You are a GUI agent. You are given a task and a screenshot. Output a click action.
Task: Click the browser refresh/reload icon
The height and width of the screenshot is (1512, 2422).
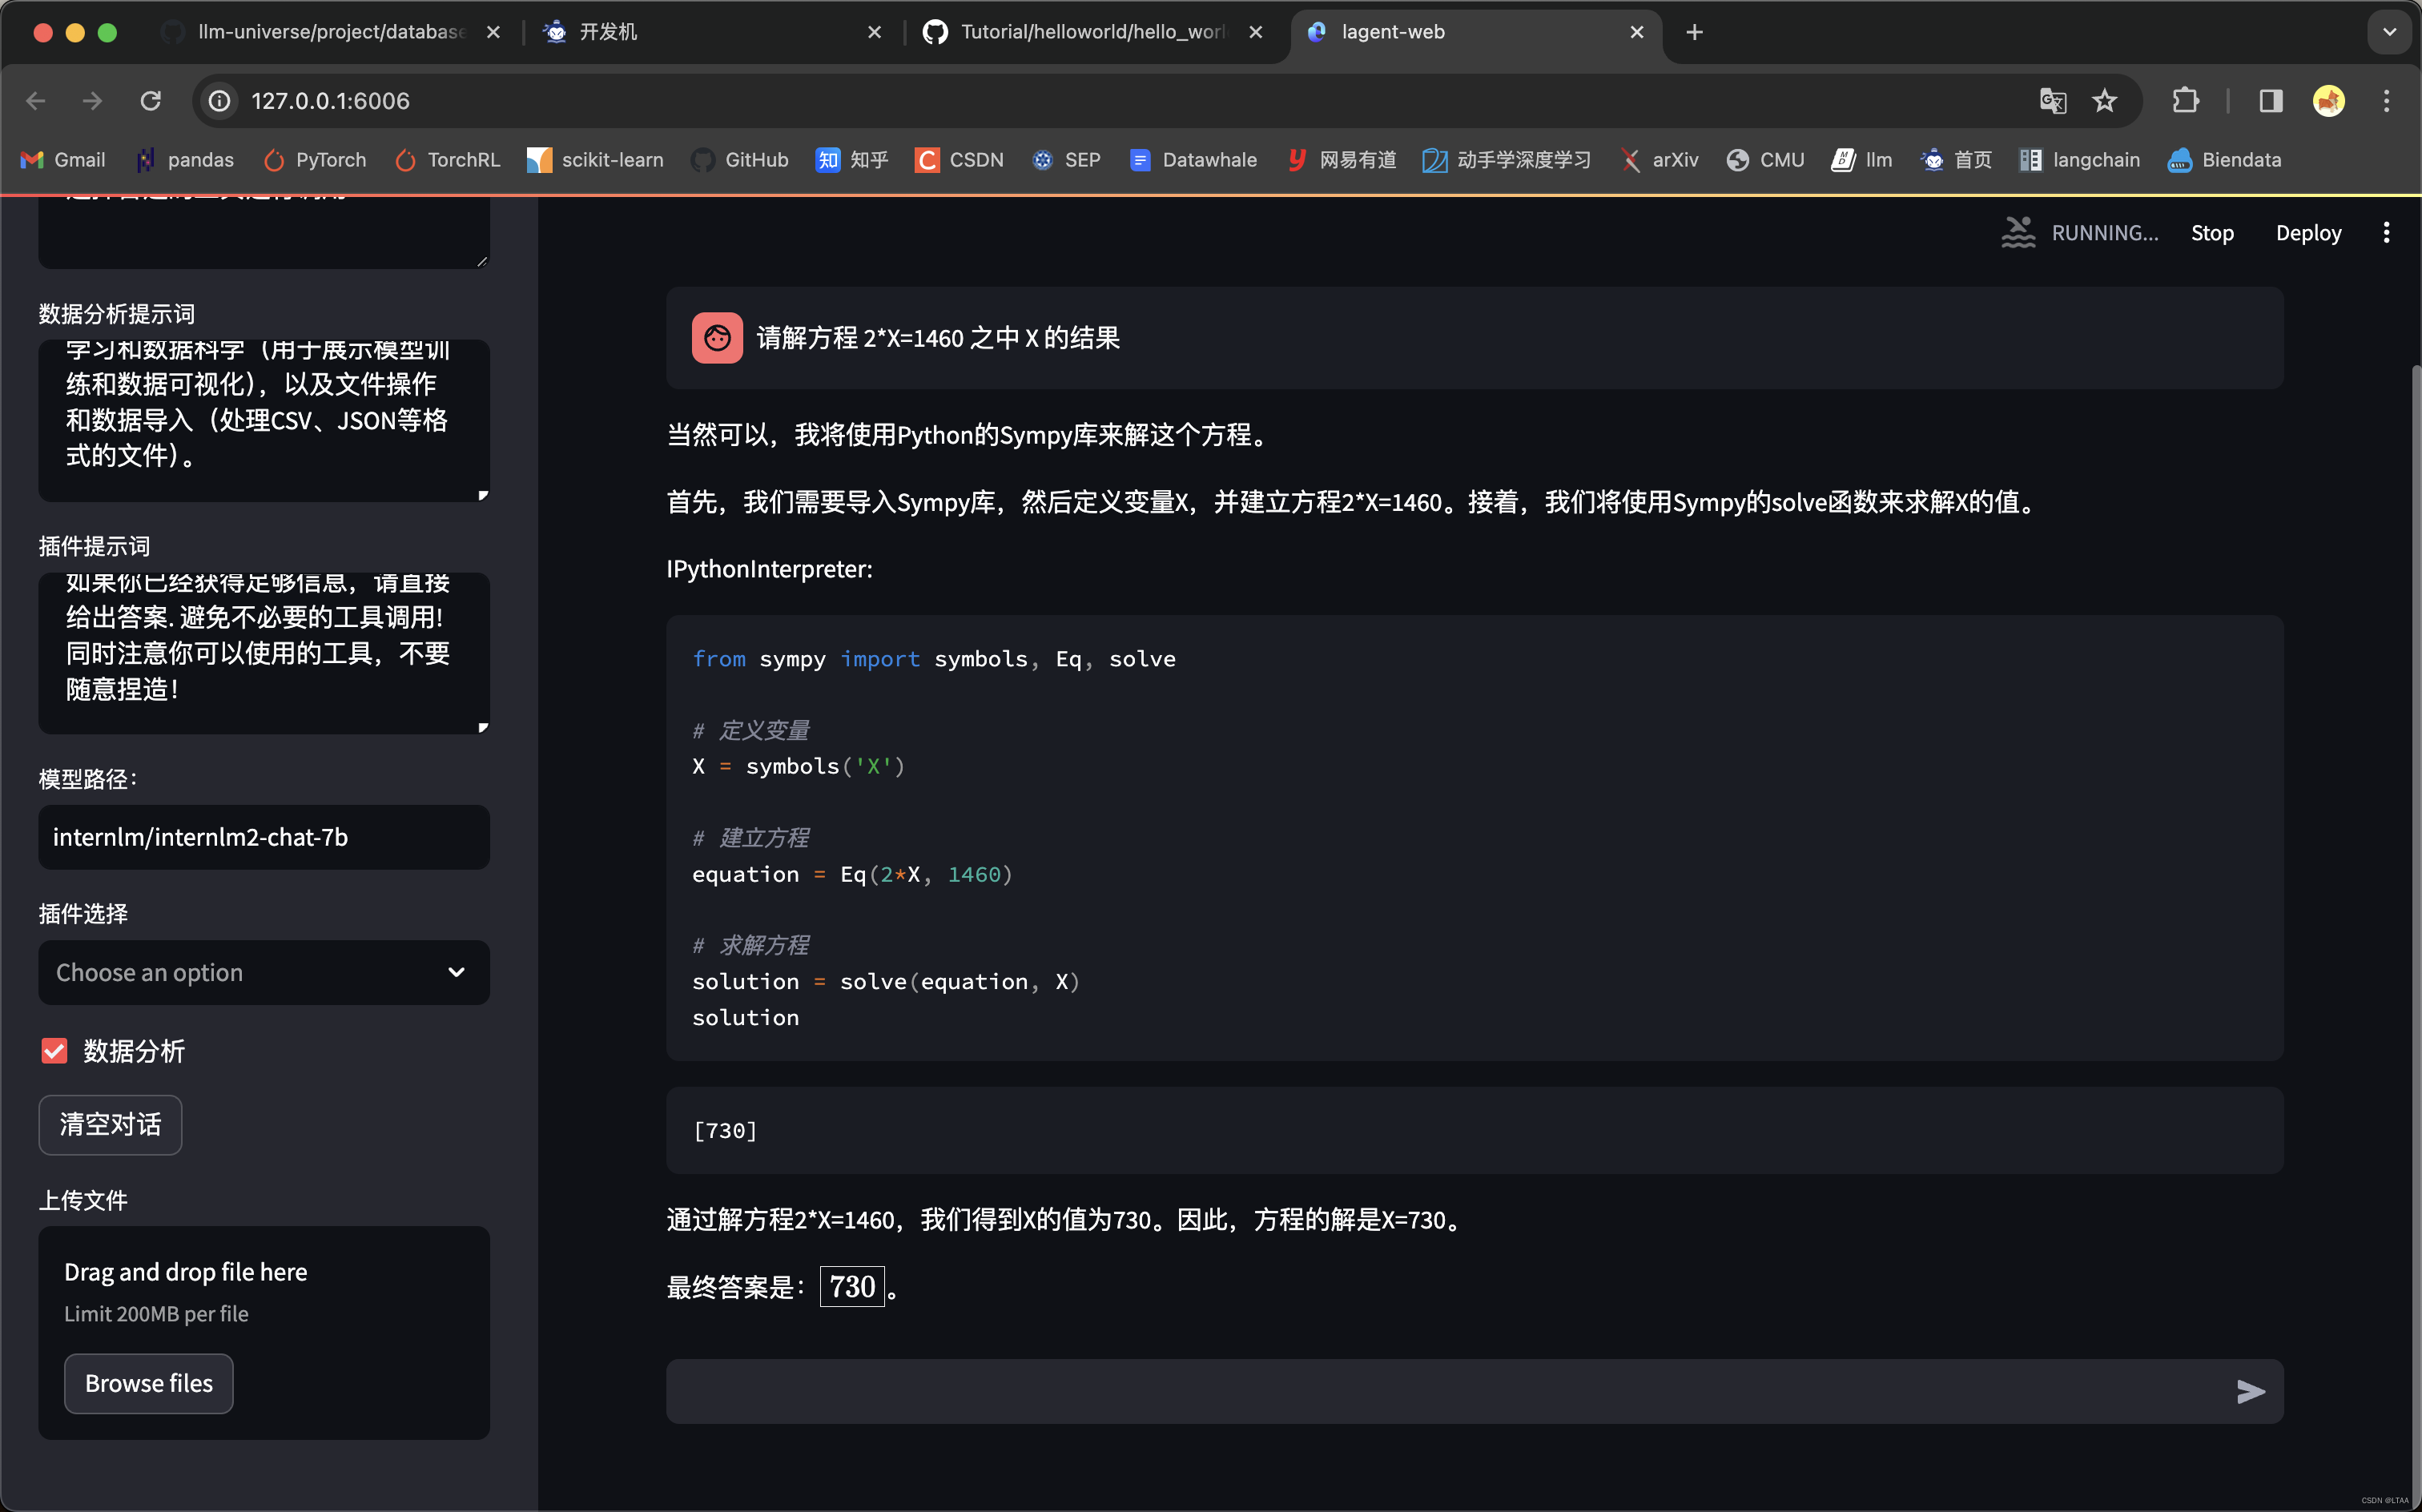tap(153, 99)
